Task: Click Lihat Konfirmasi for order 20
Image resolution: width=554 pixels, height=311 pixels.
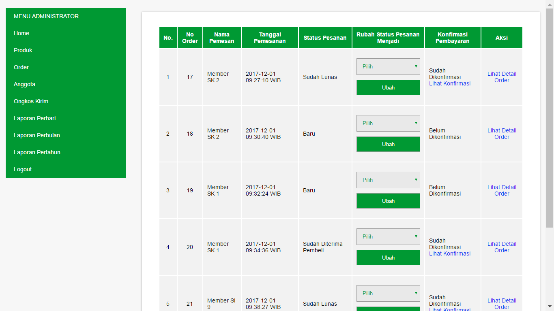Action: pyautogui.click(x=449, y=253)
